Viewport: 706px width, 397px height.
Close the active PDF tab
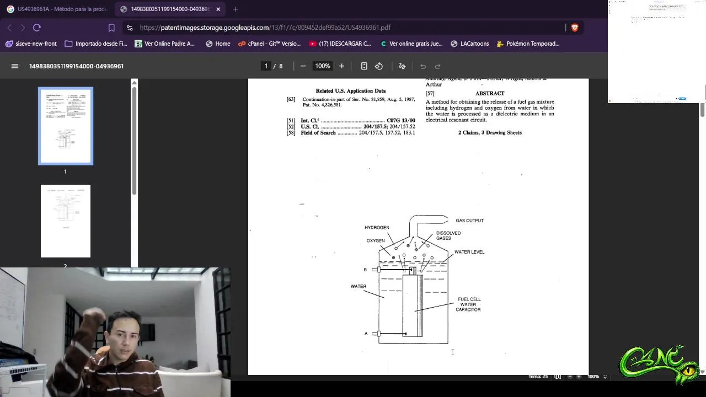point(218,9)
